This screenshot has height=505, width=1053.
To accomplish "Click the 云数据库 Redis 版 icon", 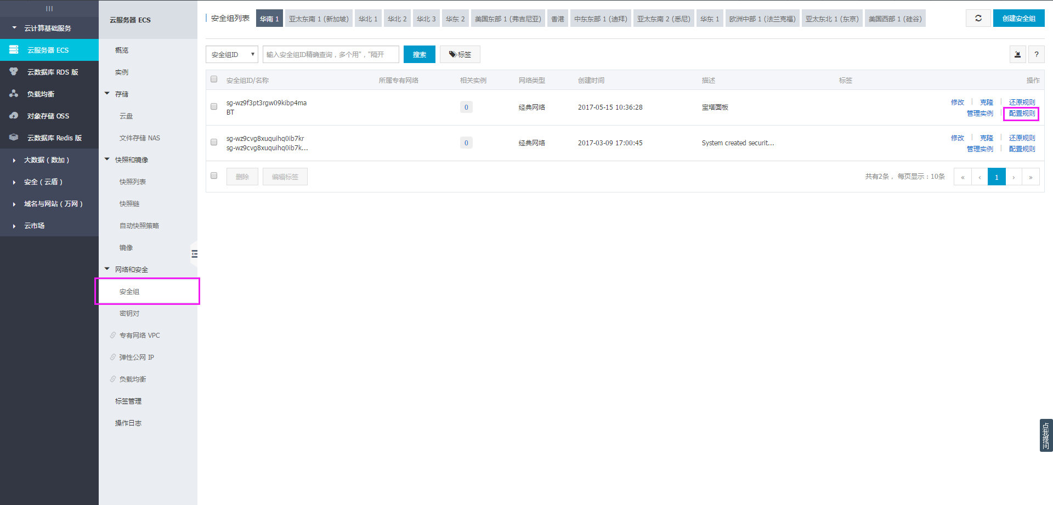I will (14, 138).
